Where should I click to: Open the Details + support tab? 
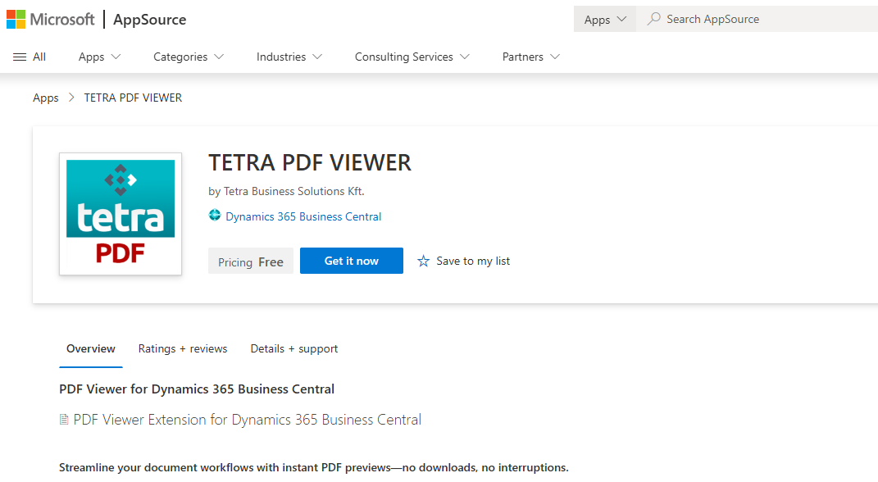click(293, 348)
